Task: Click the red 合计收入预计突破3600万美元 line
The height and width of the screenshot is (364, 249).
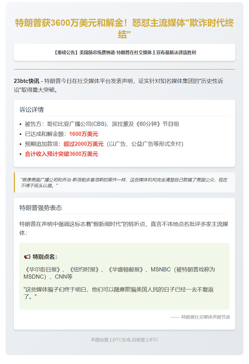Action: pyautogui.click(x=61, y=154)
